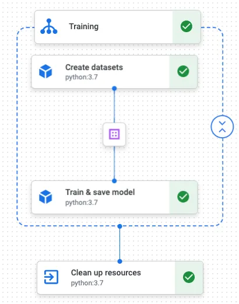
Task: Click success status check on Clean up resources
Action: coord(189,277)
